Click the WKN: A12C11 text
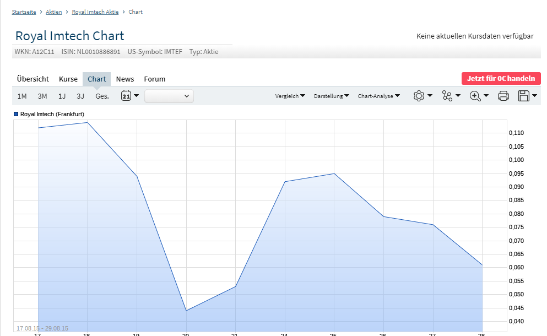The width and height of the screenshot is (547, 336). coord(35,52)
